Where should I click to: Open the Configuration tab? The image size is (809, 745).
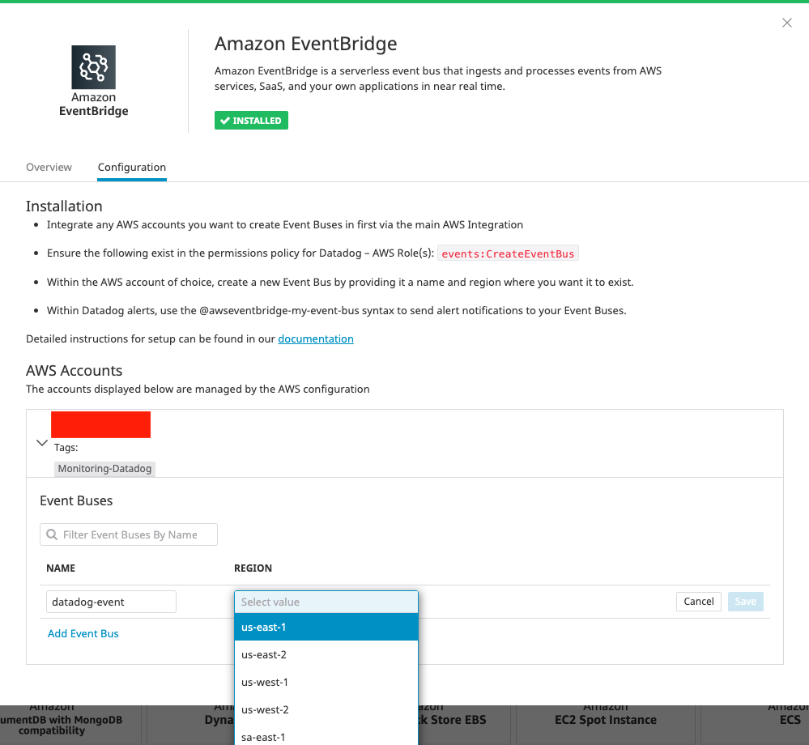[131, 167]
